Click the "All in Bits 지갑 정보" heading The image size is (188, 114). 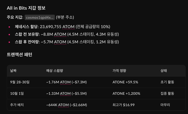(x=26, y=8)
